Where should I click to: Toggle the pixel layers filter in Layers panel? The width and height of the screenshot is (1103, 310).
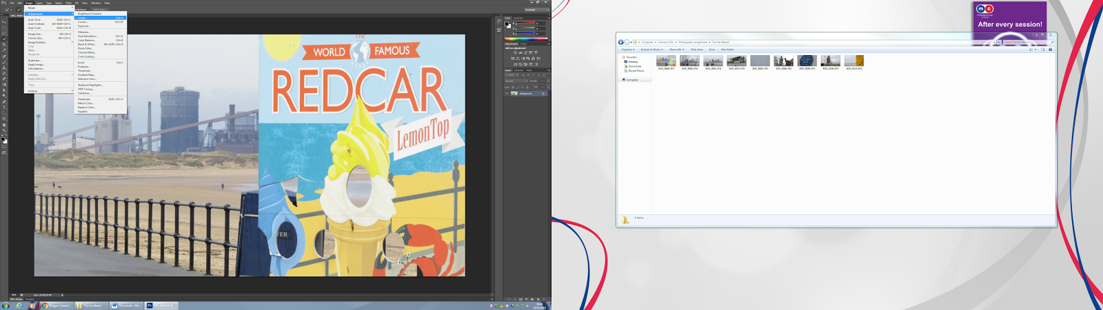(523, 75)
